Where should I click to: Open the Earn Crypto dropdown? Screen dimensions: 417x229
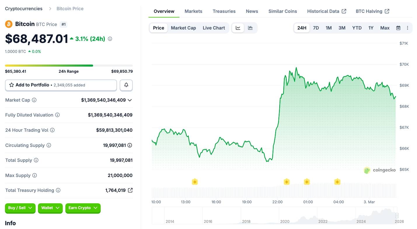point(83,208)
